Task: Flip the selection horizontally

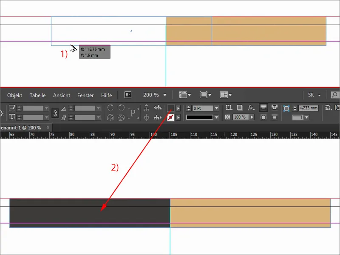Action: coord(110,117)
